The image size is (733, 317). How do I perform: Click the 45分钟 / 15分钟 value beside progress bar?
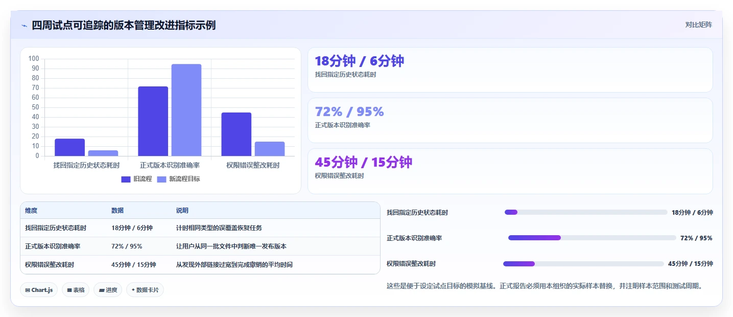coord(691,264)
